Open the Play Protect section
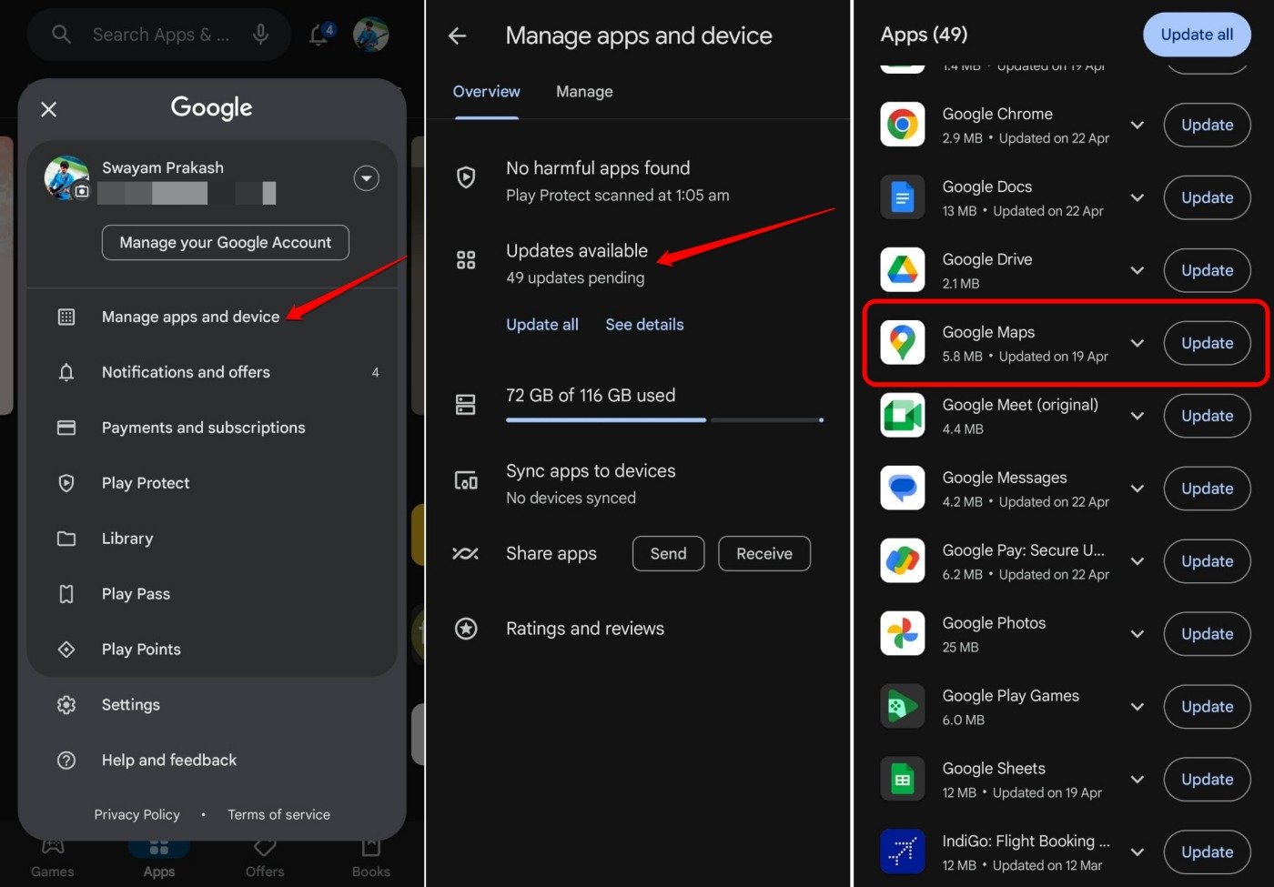Screen dimensions: 1274x887 146,483
